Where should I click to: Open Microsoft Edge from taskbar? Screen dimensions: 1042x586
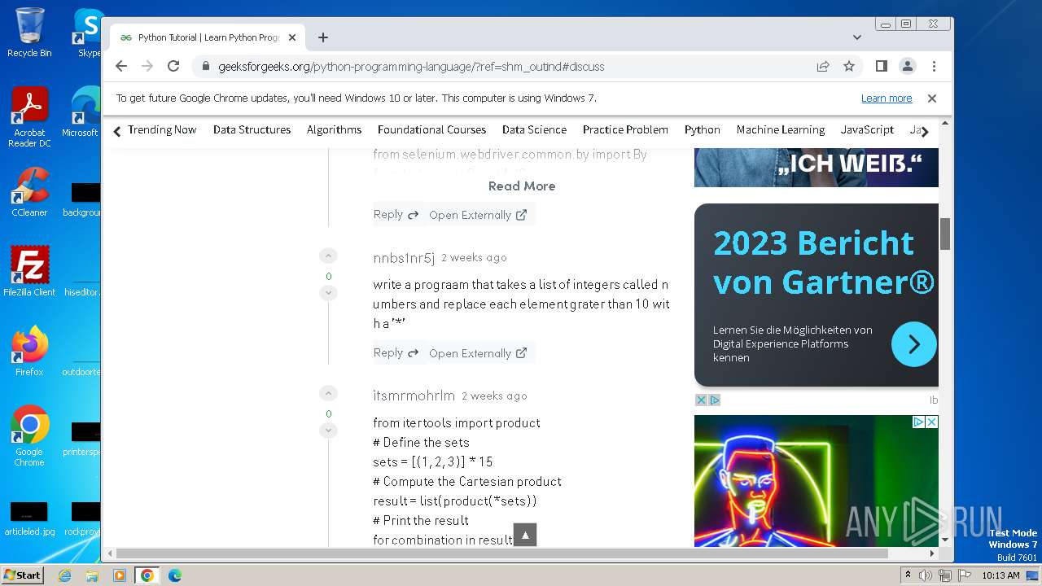click(174, 575)
